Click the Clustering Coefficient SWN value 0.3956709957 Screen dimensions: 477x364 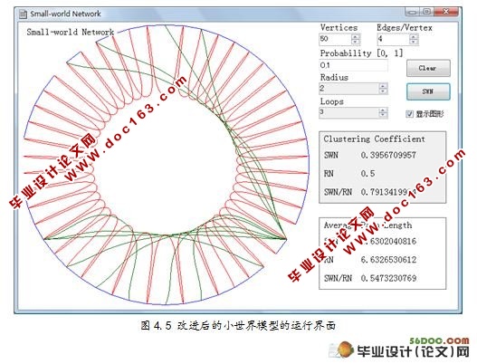pyautogui.click(x=388, y=155)
